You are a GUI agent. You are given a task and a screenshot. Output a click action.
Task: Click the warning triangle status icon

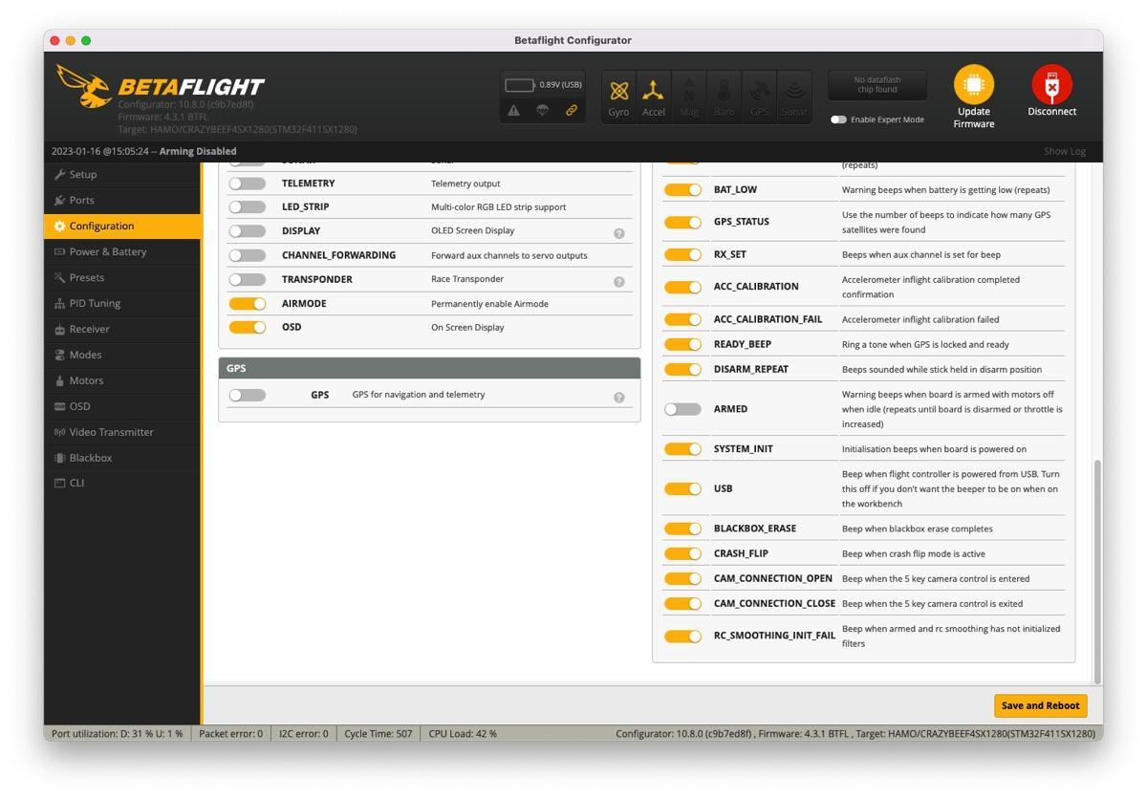(513, 110)
